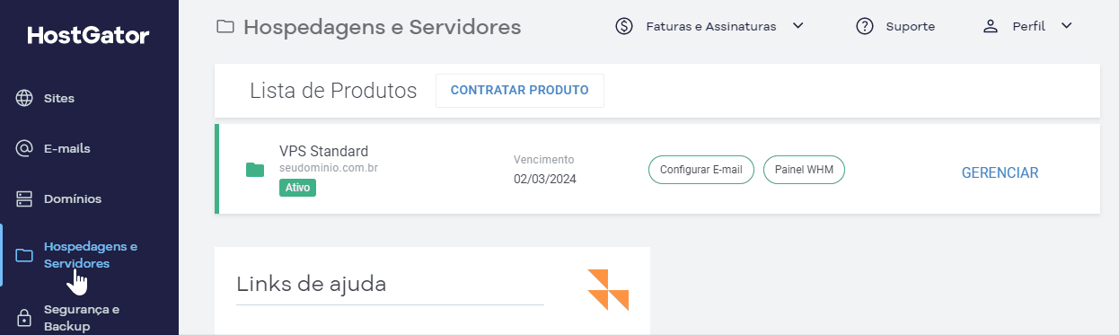Click the HostGator logo
Image resolution: width=1119 pixels, height=335 pixels.
pos(89,36)
